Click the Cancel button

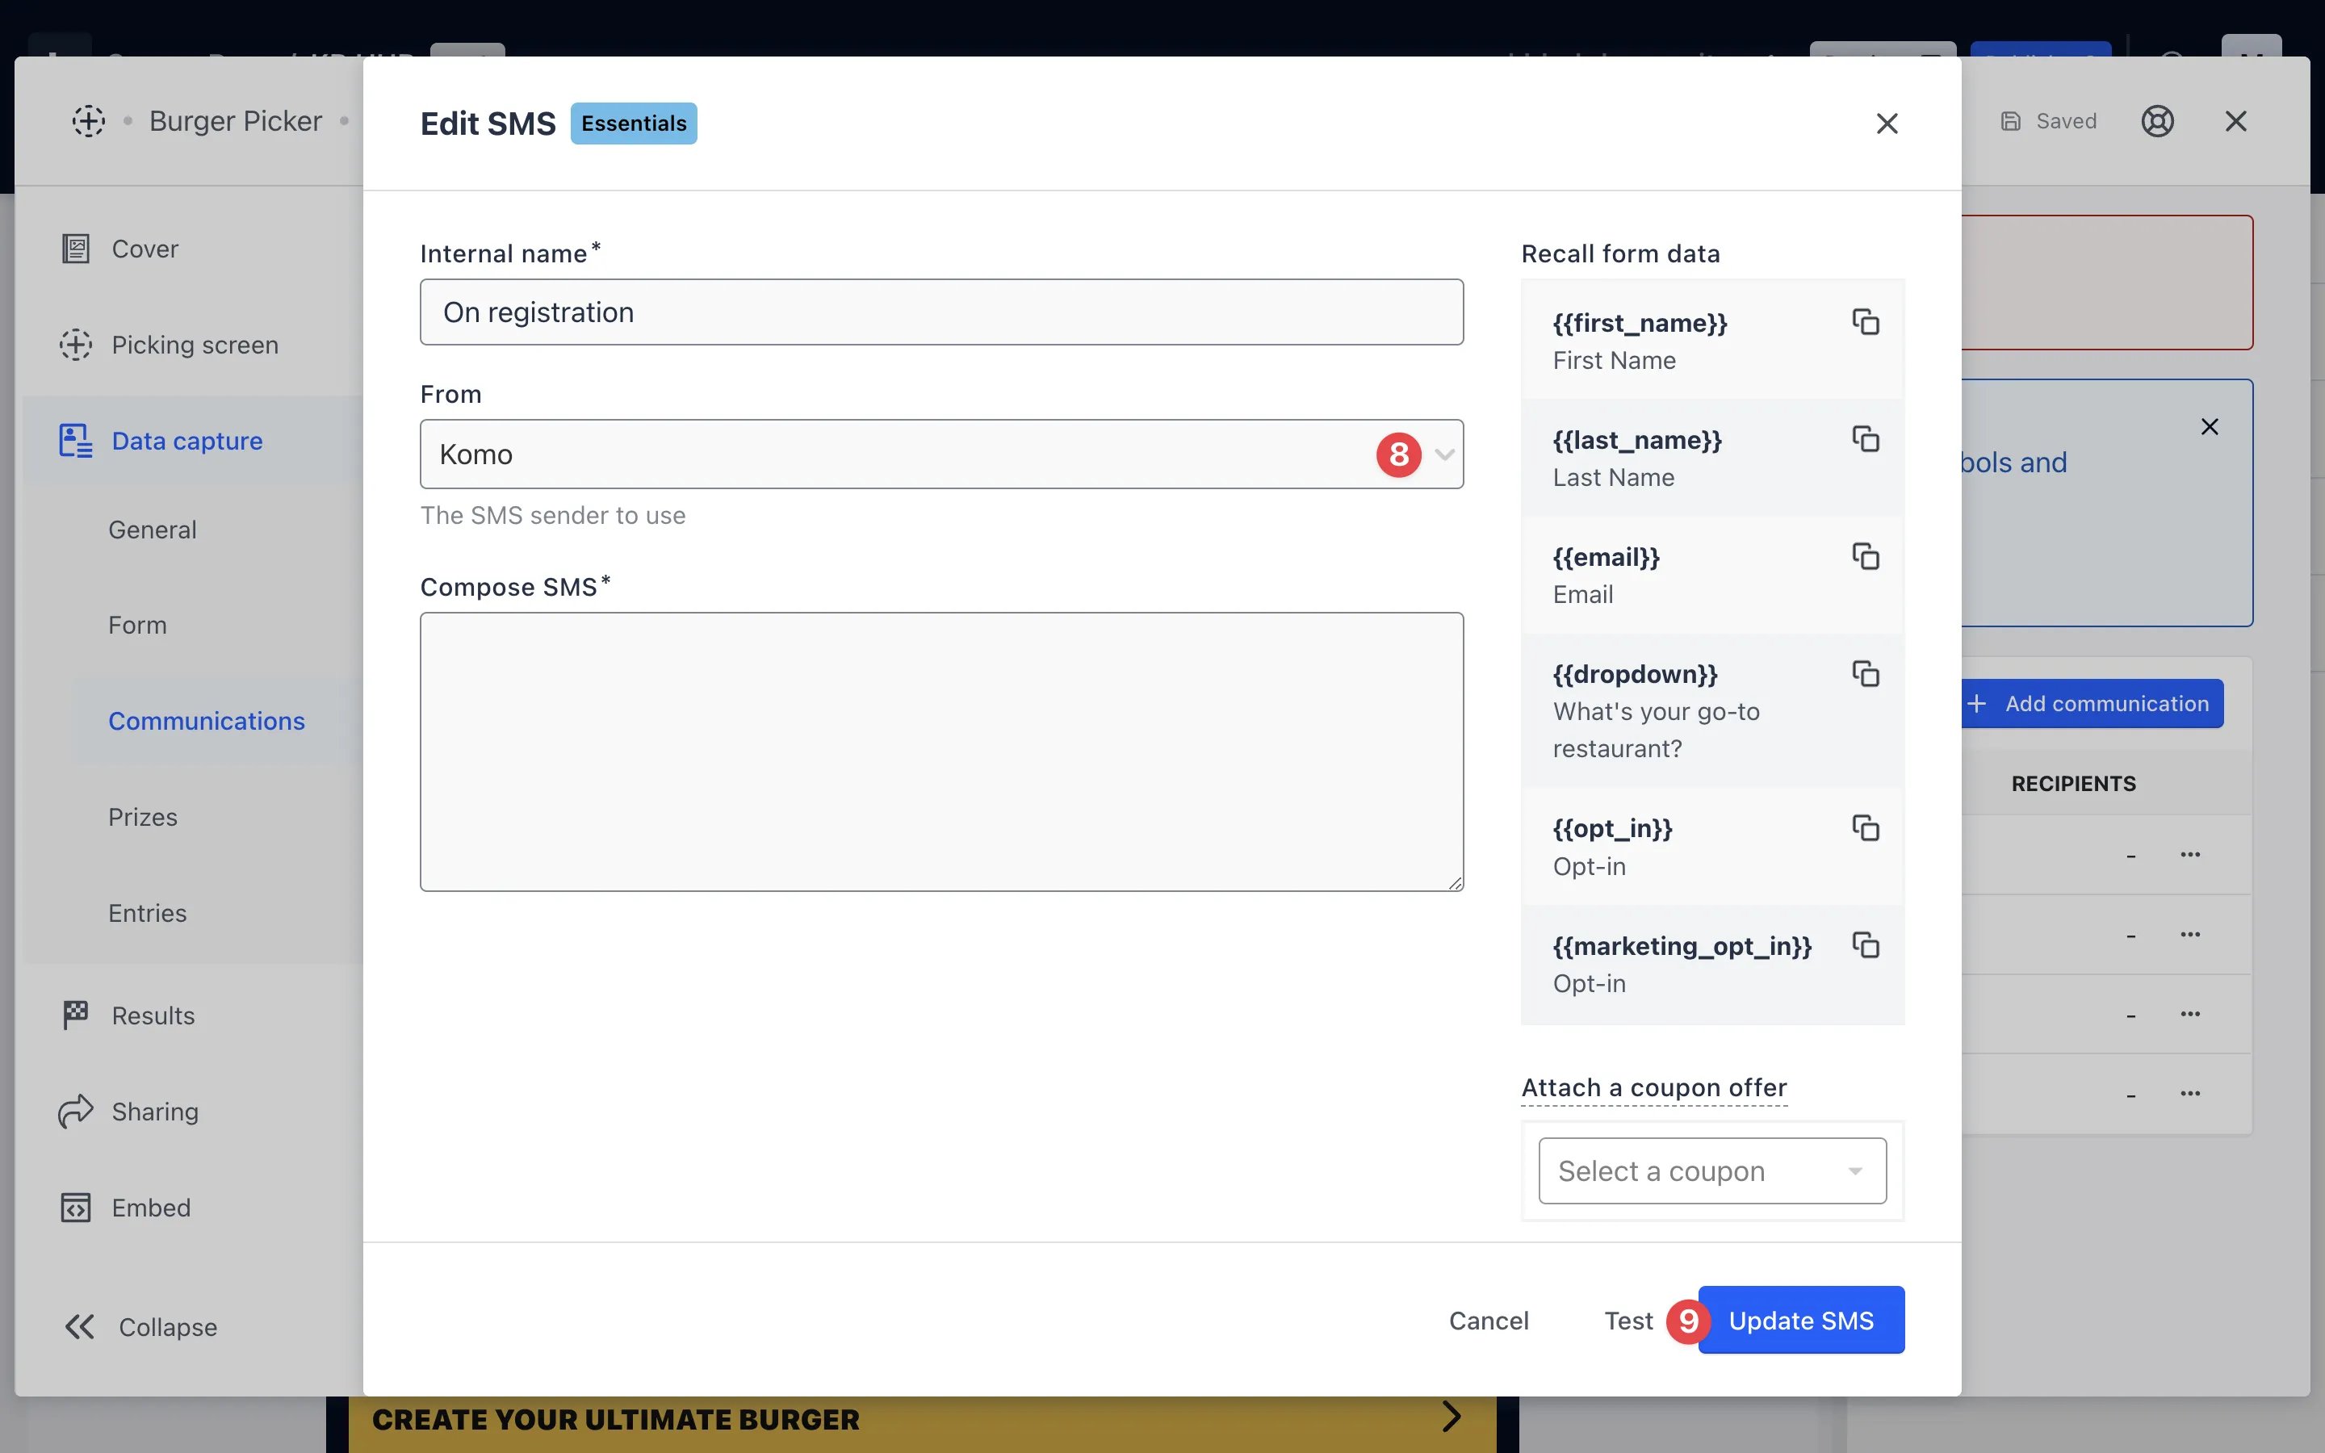click(x=1488, y=1321)
